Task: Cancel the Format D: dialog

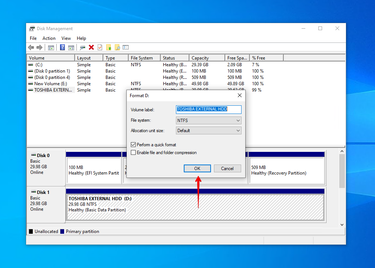Action: point(227,168)
